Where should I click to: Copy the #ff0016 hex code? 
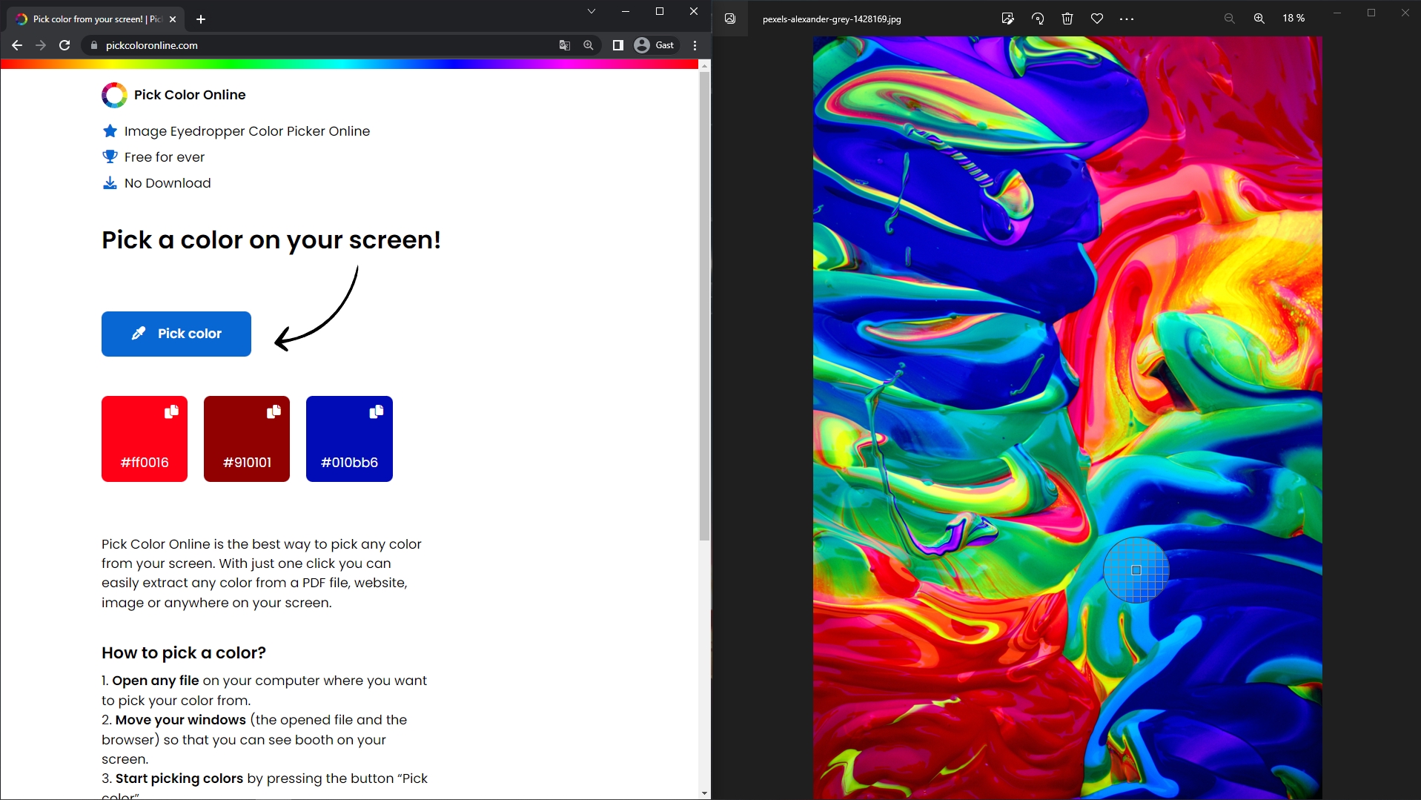[172, 412]
